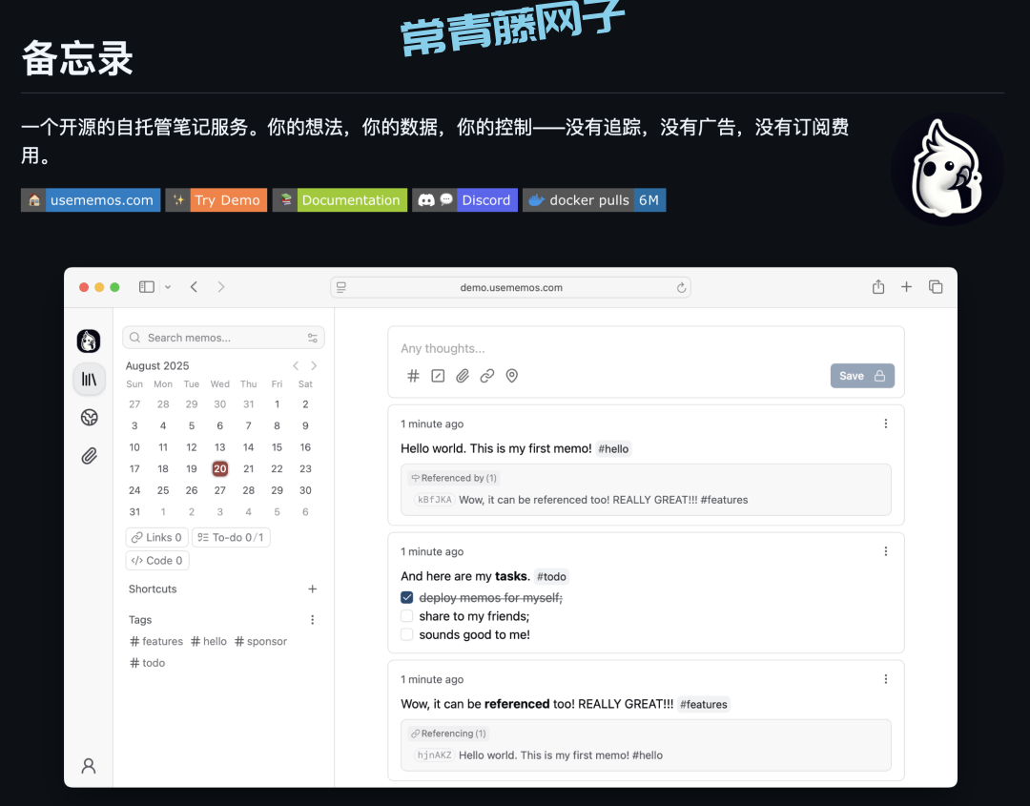
Task: Open the Explore icon in left sidebar
Action: point(89,418)
